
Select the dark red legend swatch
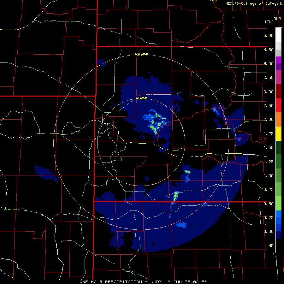pos(279,91)
